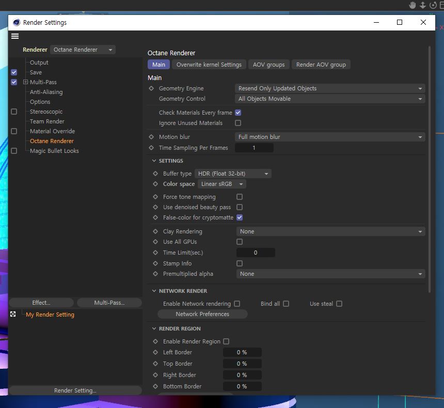Toggle the Force tone mapping checkbox
The width and height of the screenshot is (444, 408).
[240, 197]
